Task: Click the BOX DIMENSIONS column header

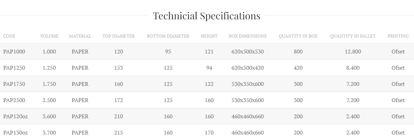Action: pyautogui.click(x=248, y=36)
